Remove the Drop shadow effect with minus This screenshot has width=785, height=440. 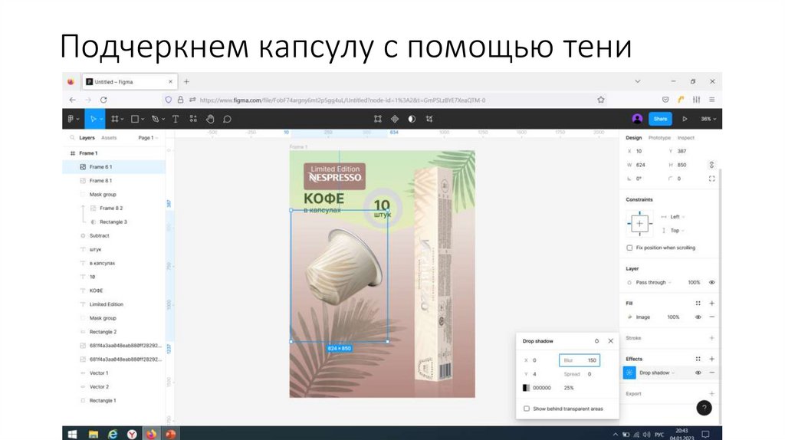[x=711, y=373]
